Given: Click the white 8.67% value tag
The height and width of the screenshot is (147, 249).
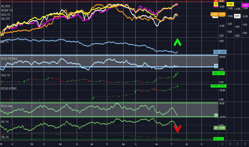Looking at the screenshot, I should [x=237, y=16].
